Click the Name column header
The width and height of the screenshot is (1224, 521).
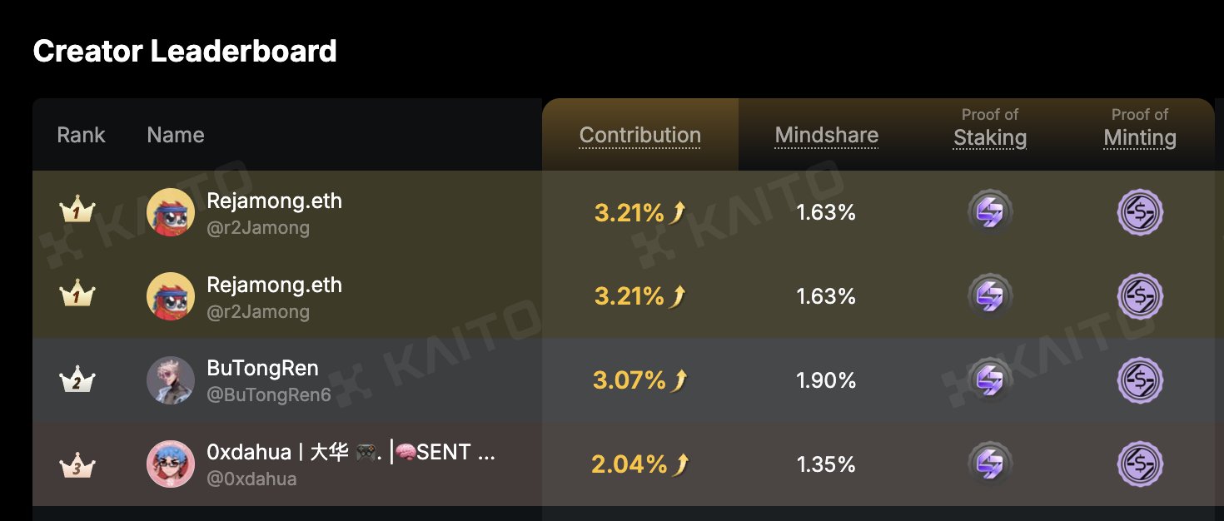tap(175, 136)
